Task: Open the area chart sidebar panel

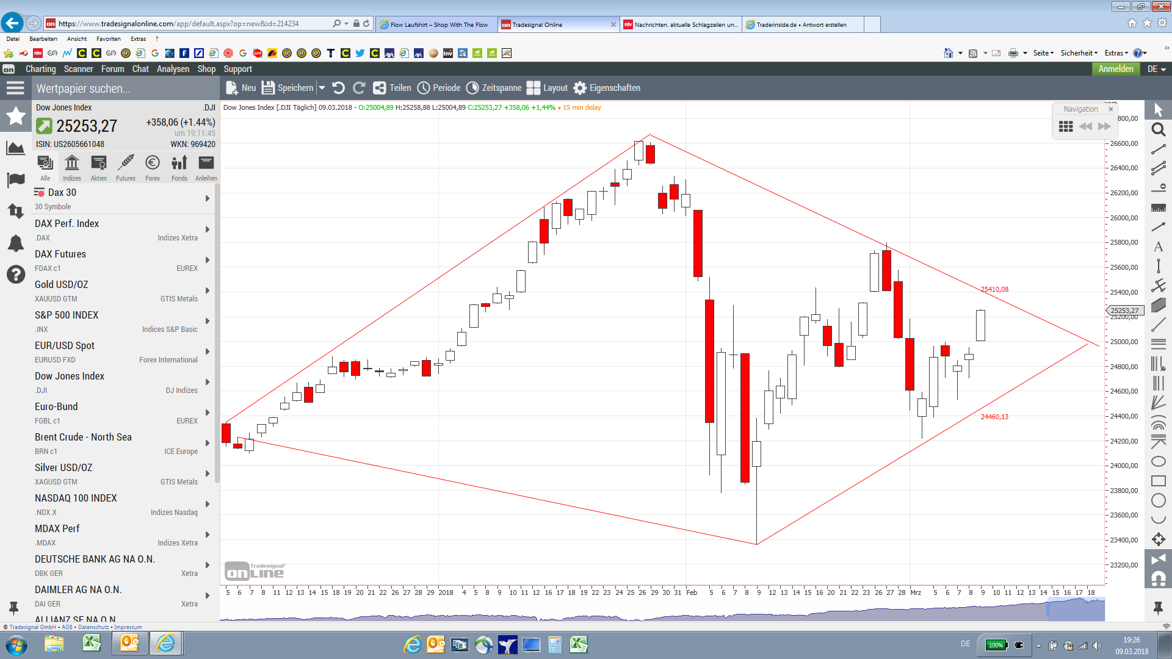Action: coord(15,148)
